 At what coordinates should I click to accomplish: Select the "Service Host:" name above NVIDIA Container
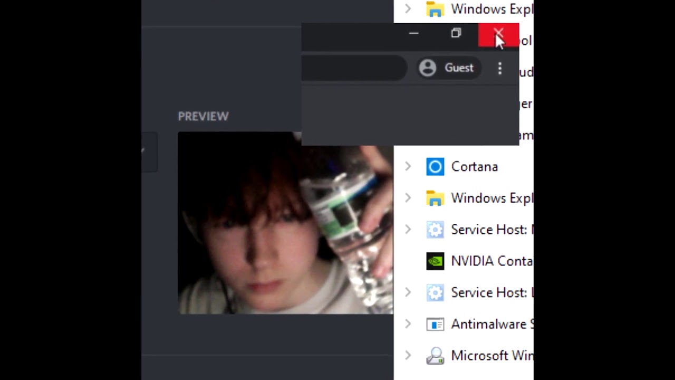click(489, 230)
